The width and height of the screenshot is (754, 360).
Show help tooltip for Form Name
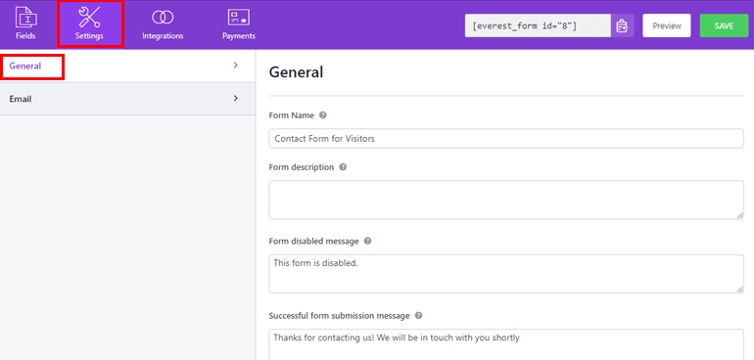click(323, 115)
